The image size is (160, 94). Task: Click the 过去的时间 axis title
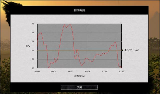[x=79, y=76]
